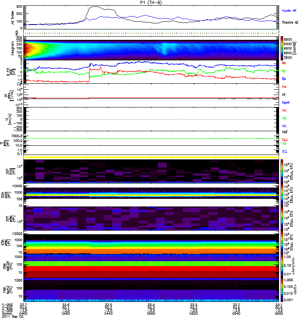Click the Themis AE peak near 300
The width and height of the screenshot is (302, 322).
[95, 7]
